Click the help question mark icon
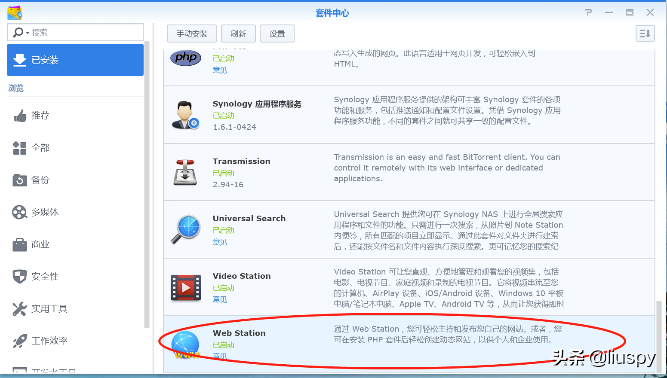The height and width of the screenshot is (378, 667). 588,12
